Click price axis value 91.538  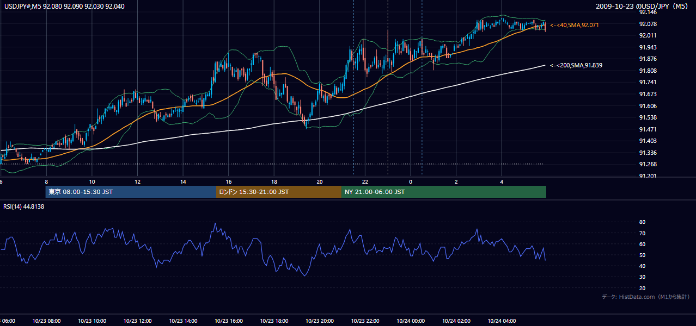pyautogui.click(x=648, y=117)
